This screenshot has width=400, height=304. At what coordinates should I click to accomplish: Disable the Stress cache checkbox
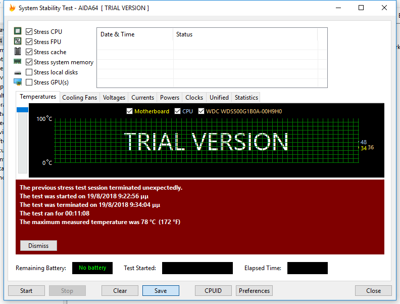click(29, 52)
